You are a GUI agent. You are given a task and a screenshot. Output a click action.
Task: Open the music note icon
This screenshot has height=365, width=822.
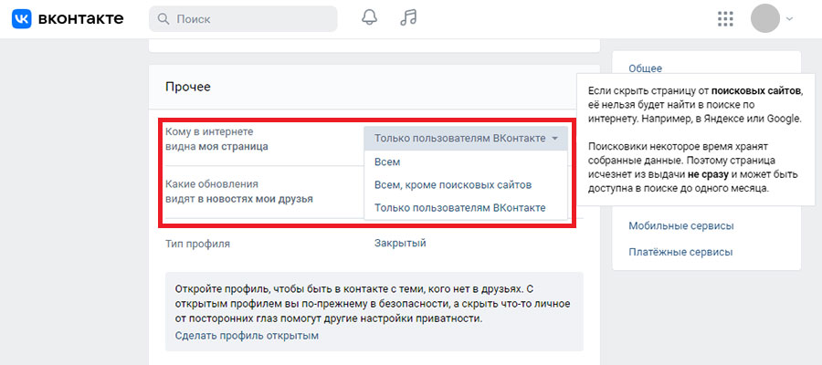tap(408, 17)
